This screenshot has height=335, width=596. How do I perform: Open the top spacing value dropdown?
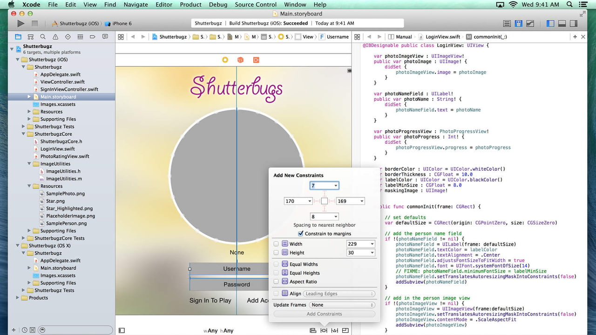(335, 186)
